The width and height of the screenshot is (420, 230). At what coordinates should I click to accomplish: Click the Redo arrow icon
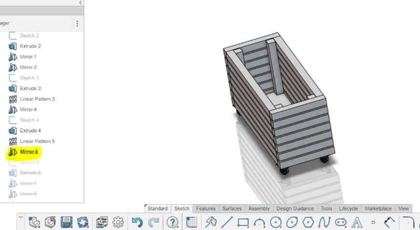[x=154, y=222]
